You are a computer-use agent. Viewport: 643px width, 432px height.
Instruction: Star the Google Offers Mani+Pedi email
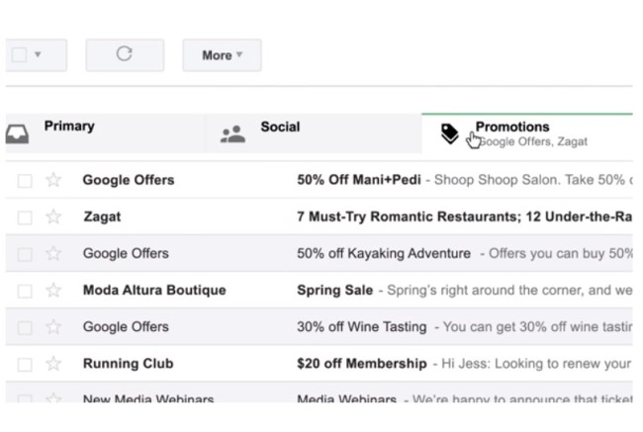[x=53, y=180]
